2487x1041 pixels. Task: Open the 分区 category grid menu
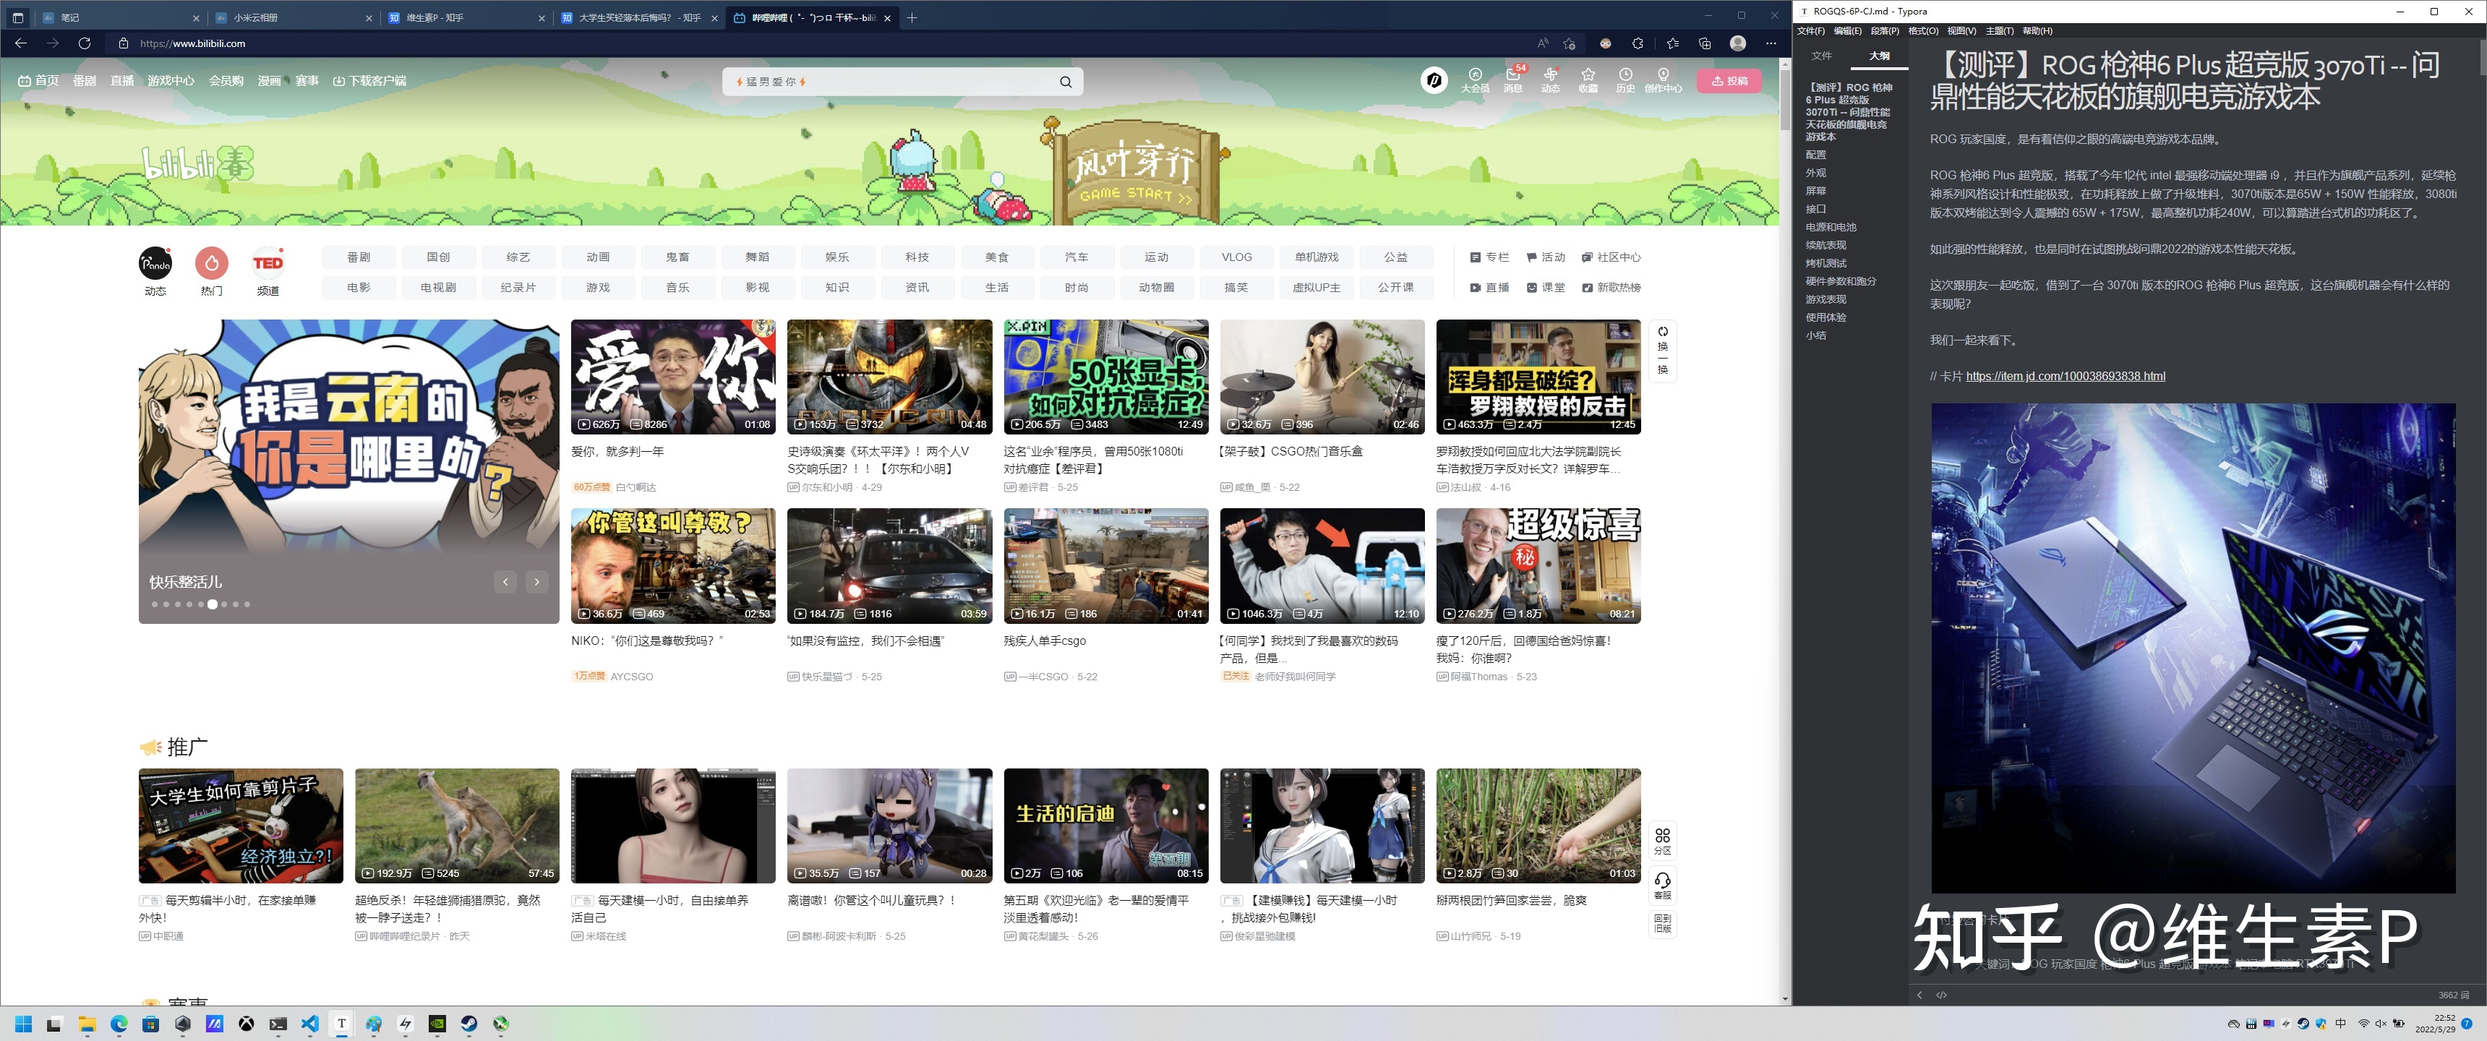click(x=1661, y=840)
